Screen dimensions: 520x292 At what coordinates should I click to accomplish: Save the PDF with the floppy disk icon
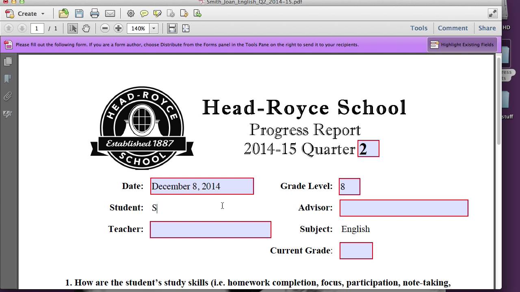point(79,14)
